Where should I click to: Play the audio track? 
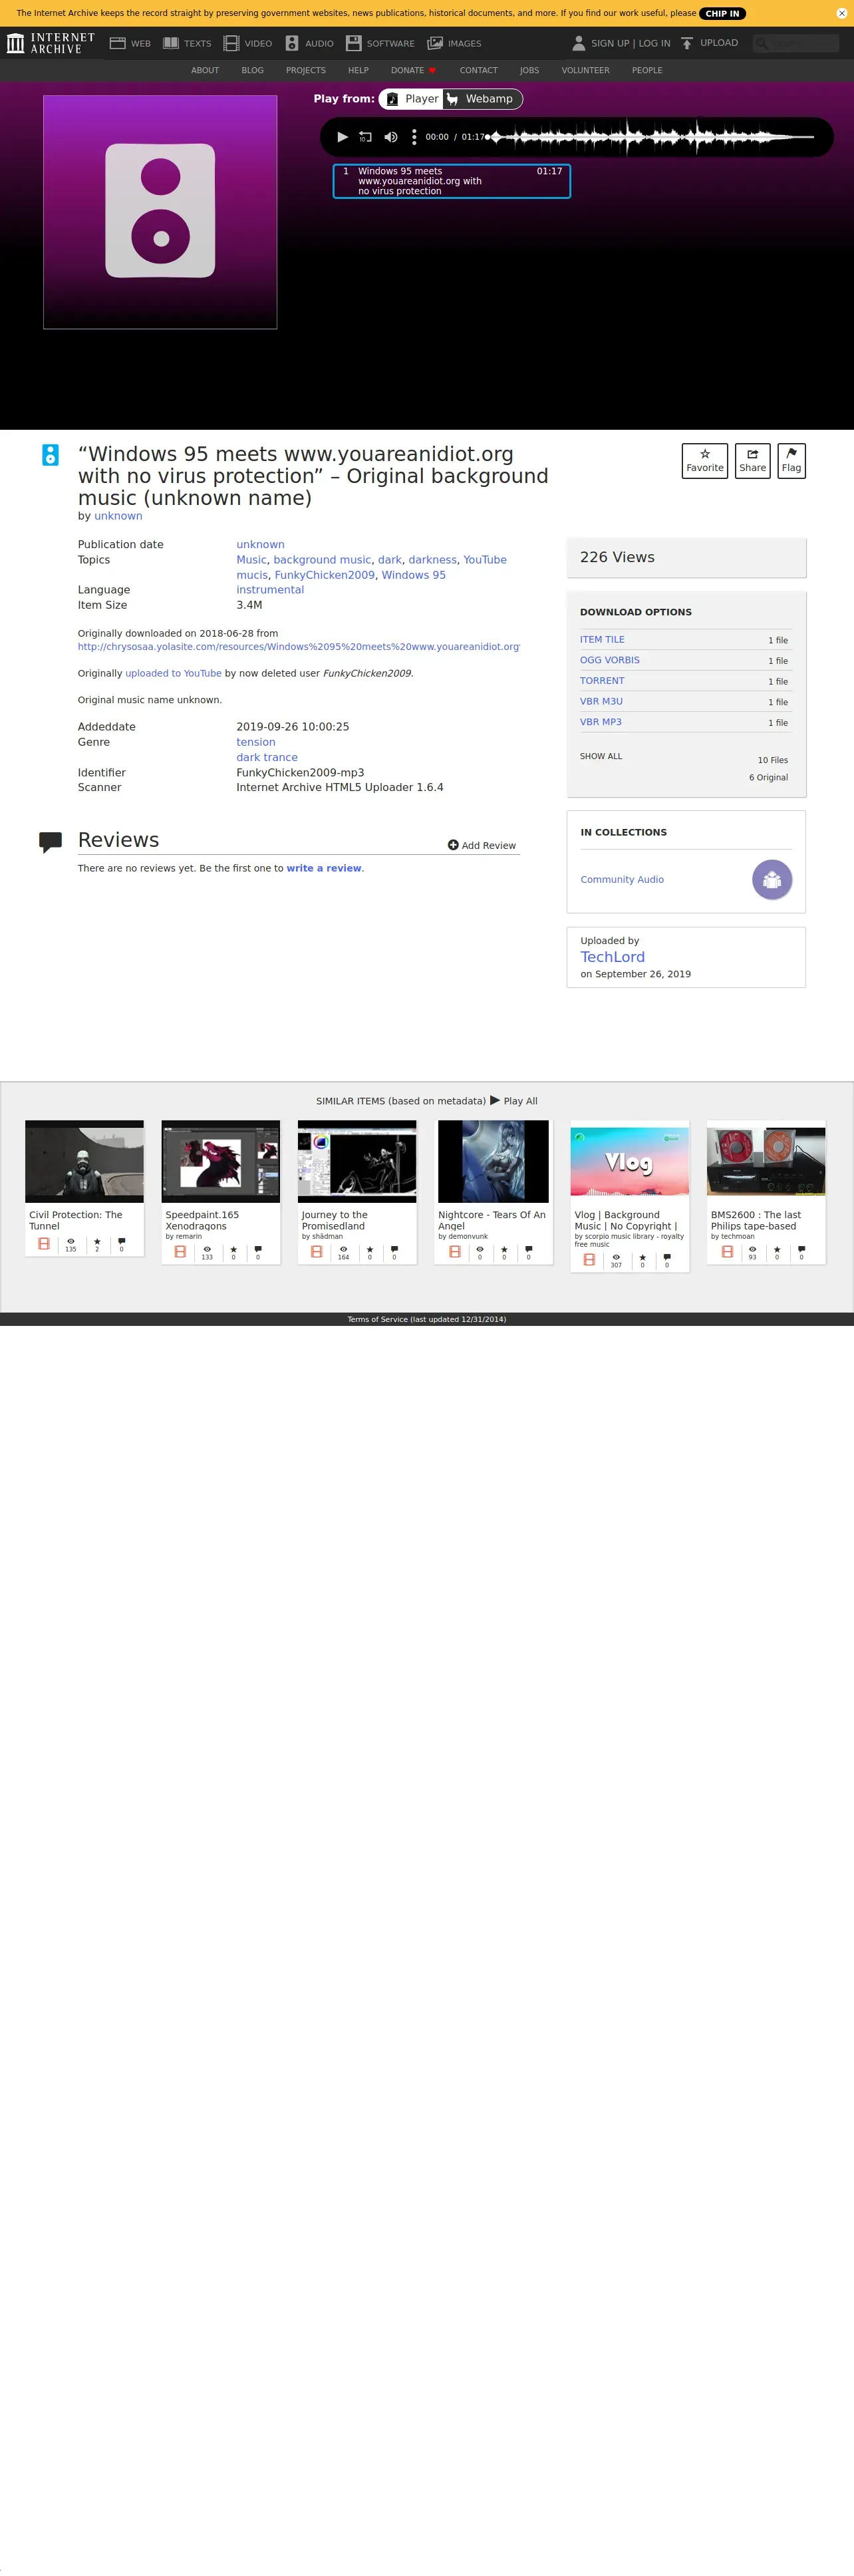click(342, 137)
